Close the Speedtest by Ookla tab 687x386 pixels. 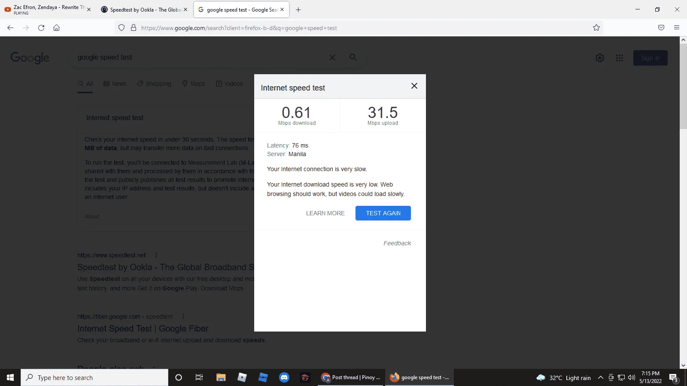[x=185, y=9]
